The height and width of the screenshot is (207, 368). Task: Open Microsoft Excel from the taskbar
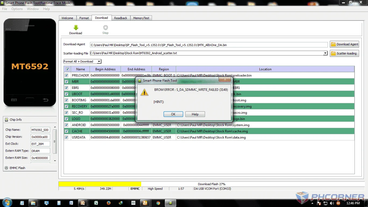[96, 203]
